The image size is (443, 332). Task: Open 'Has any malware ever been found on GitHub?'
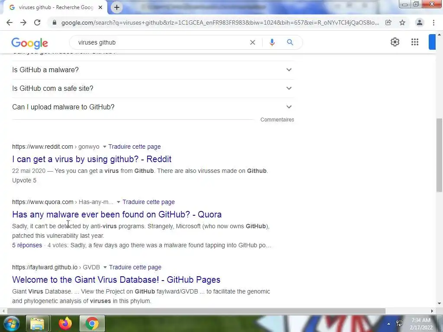117,214
